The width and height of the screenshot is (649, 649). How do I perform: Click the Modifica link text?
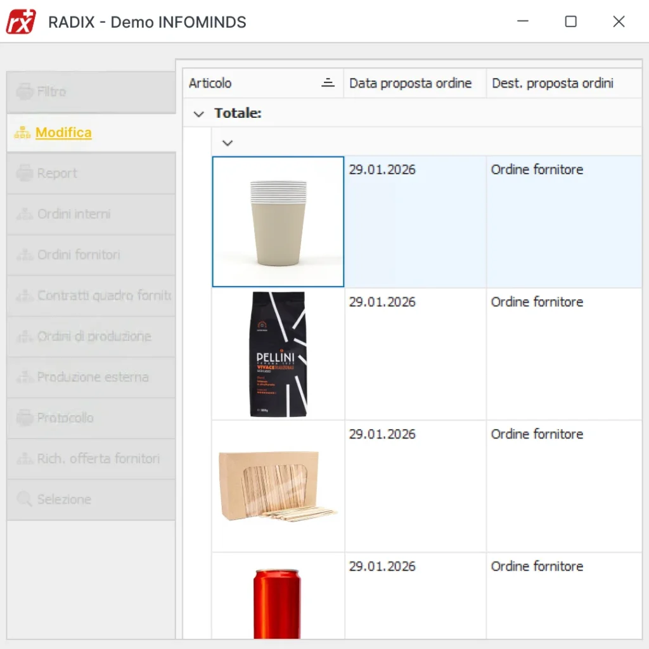tap(63, 132)
